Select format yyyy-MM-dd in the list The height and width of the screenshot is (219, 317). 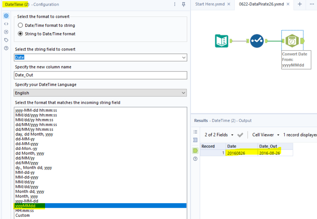click(x=27, y=201)
